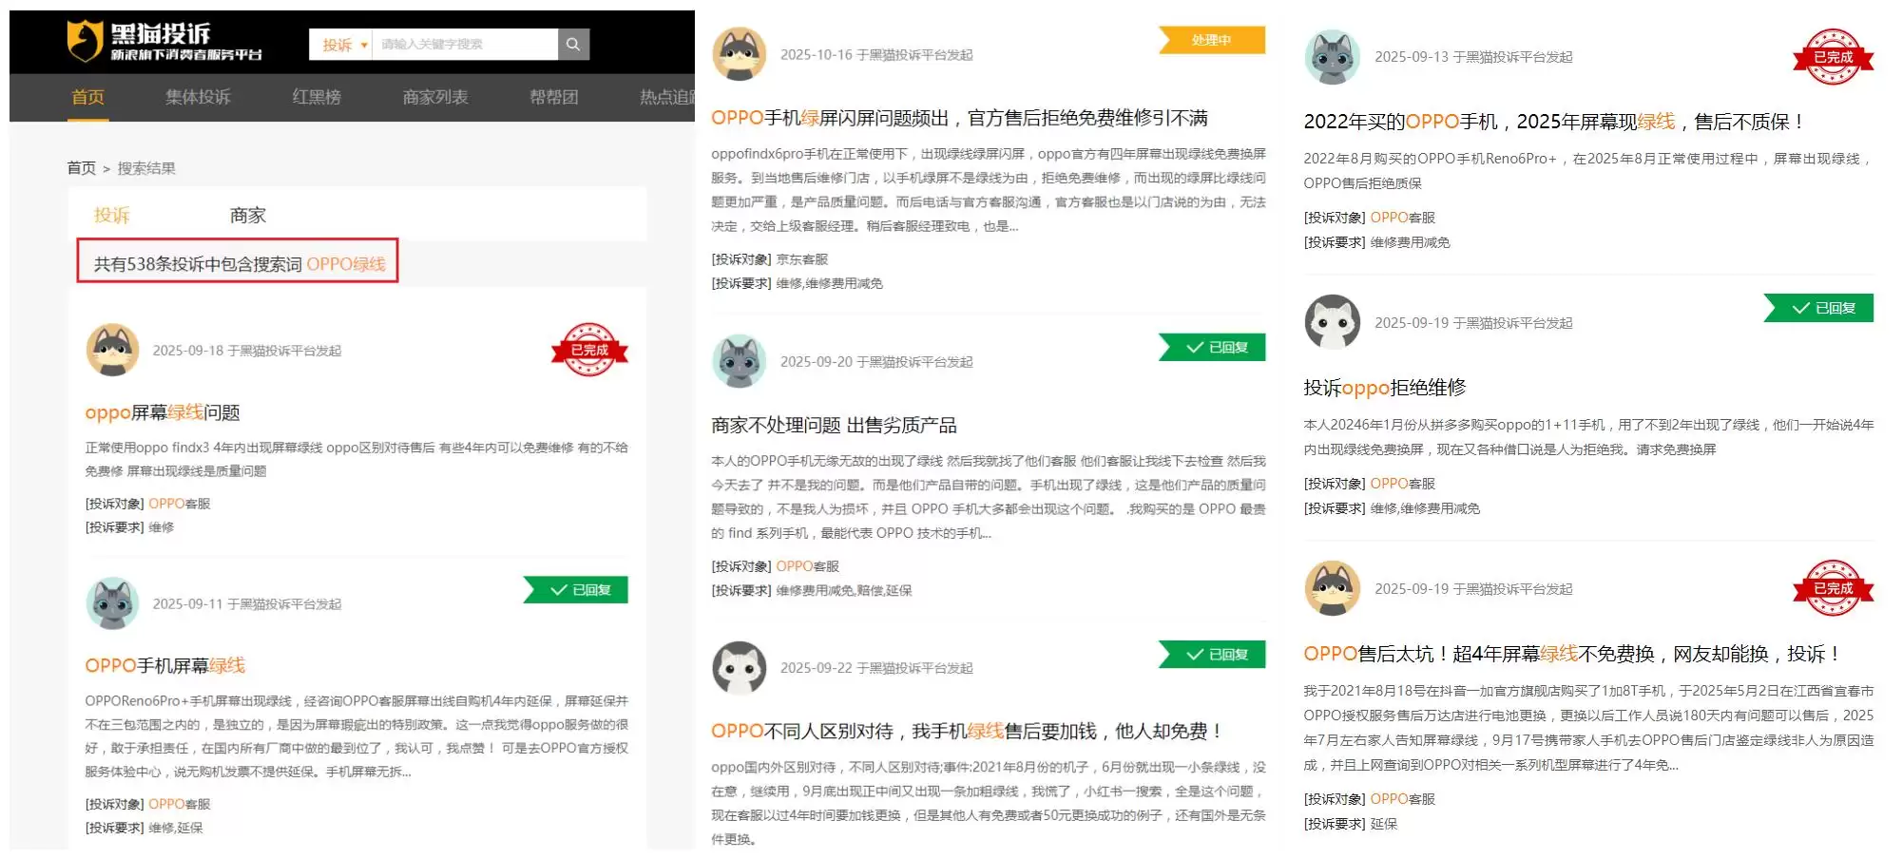This screenshot has height=859, width=1903.
Task: Click the avatar of the 2025-09-22 complaint
Action: (739, 668)
